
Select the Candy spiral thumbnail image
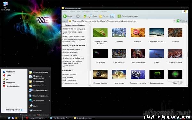click(x=138, y=33)
